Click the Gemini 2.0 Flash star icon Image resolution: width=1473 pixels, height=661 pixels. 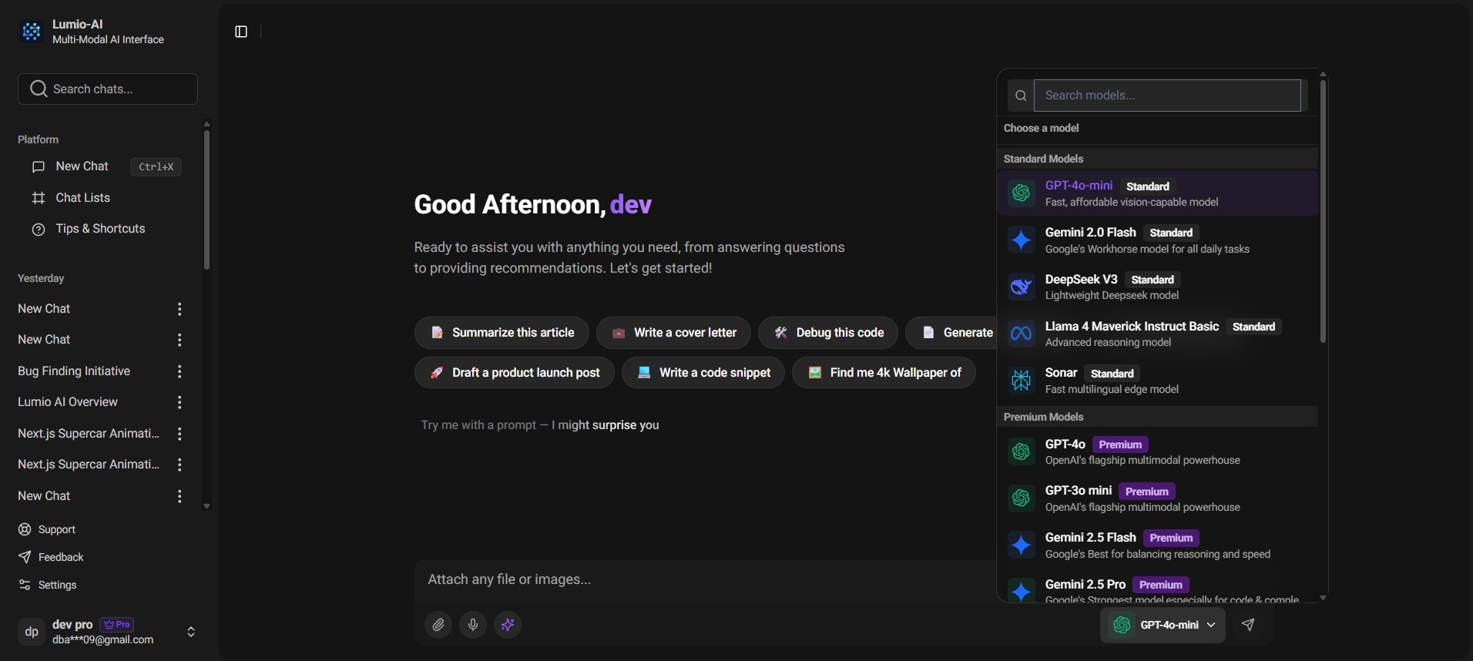[1021, 240]
